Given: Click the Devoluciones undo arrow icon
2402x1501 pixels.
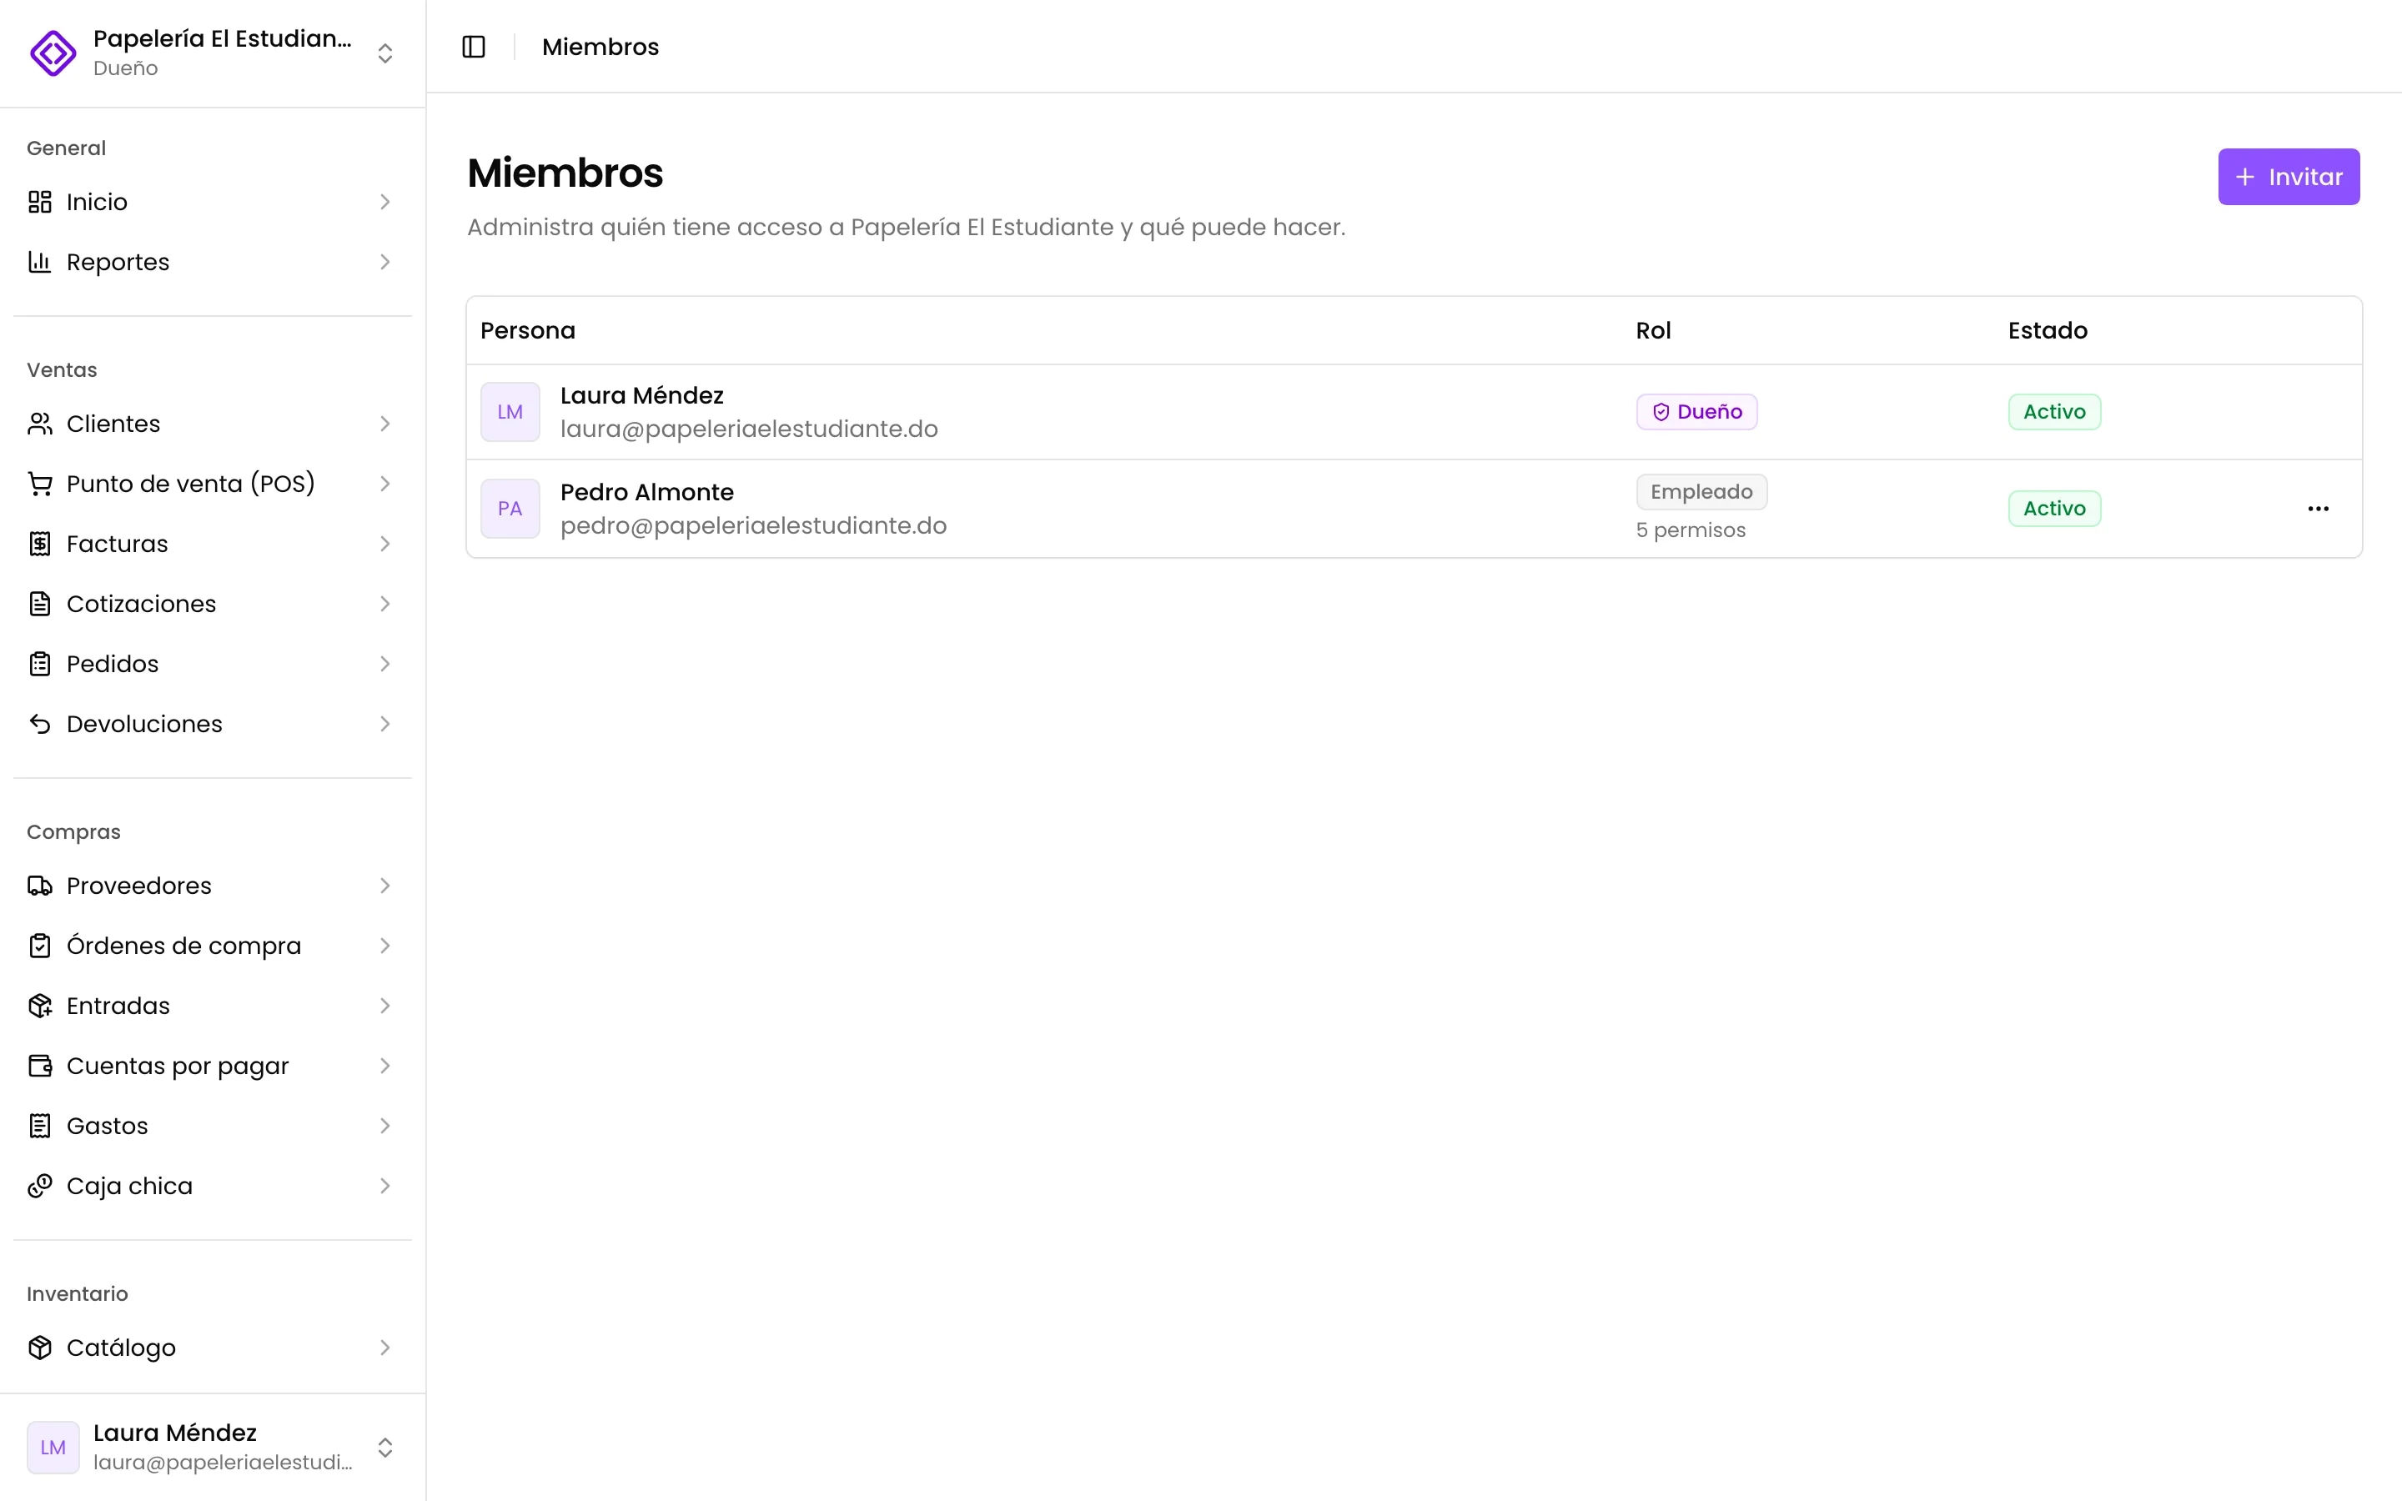Looking at the screenshot, I should click(40, 724).
